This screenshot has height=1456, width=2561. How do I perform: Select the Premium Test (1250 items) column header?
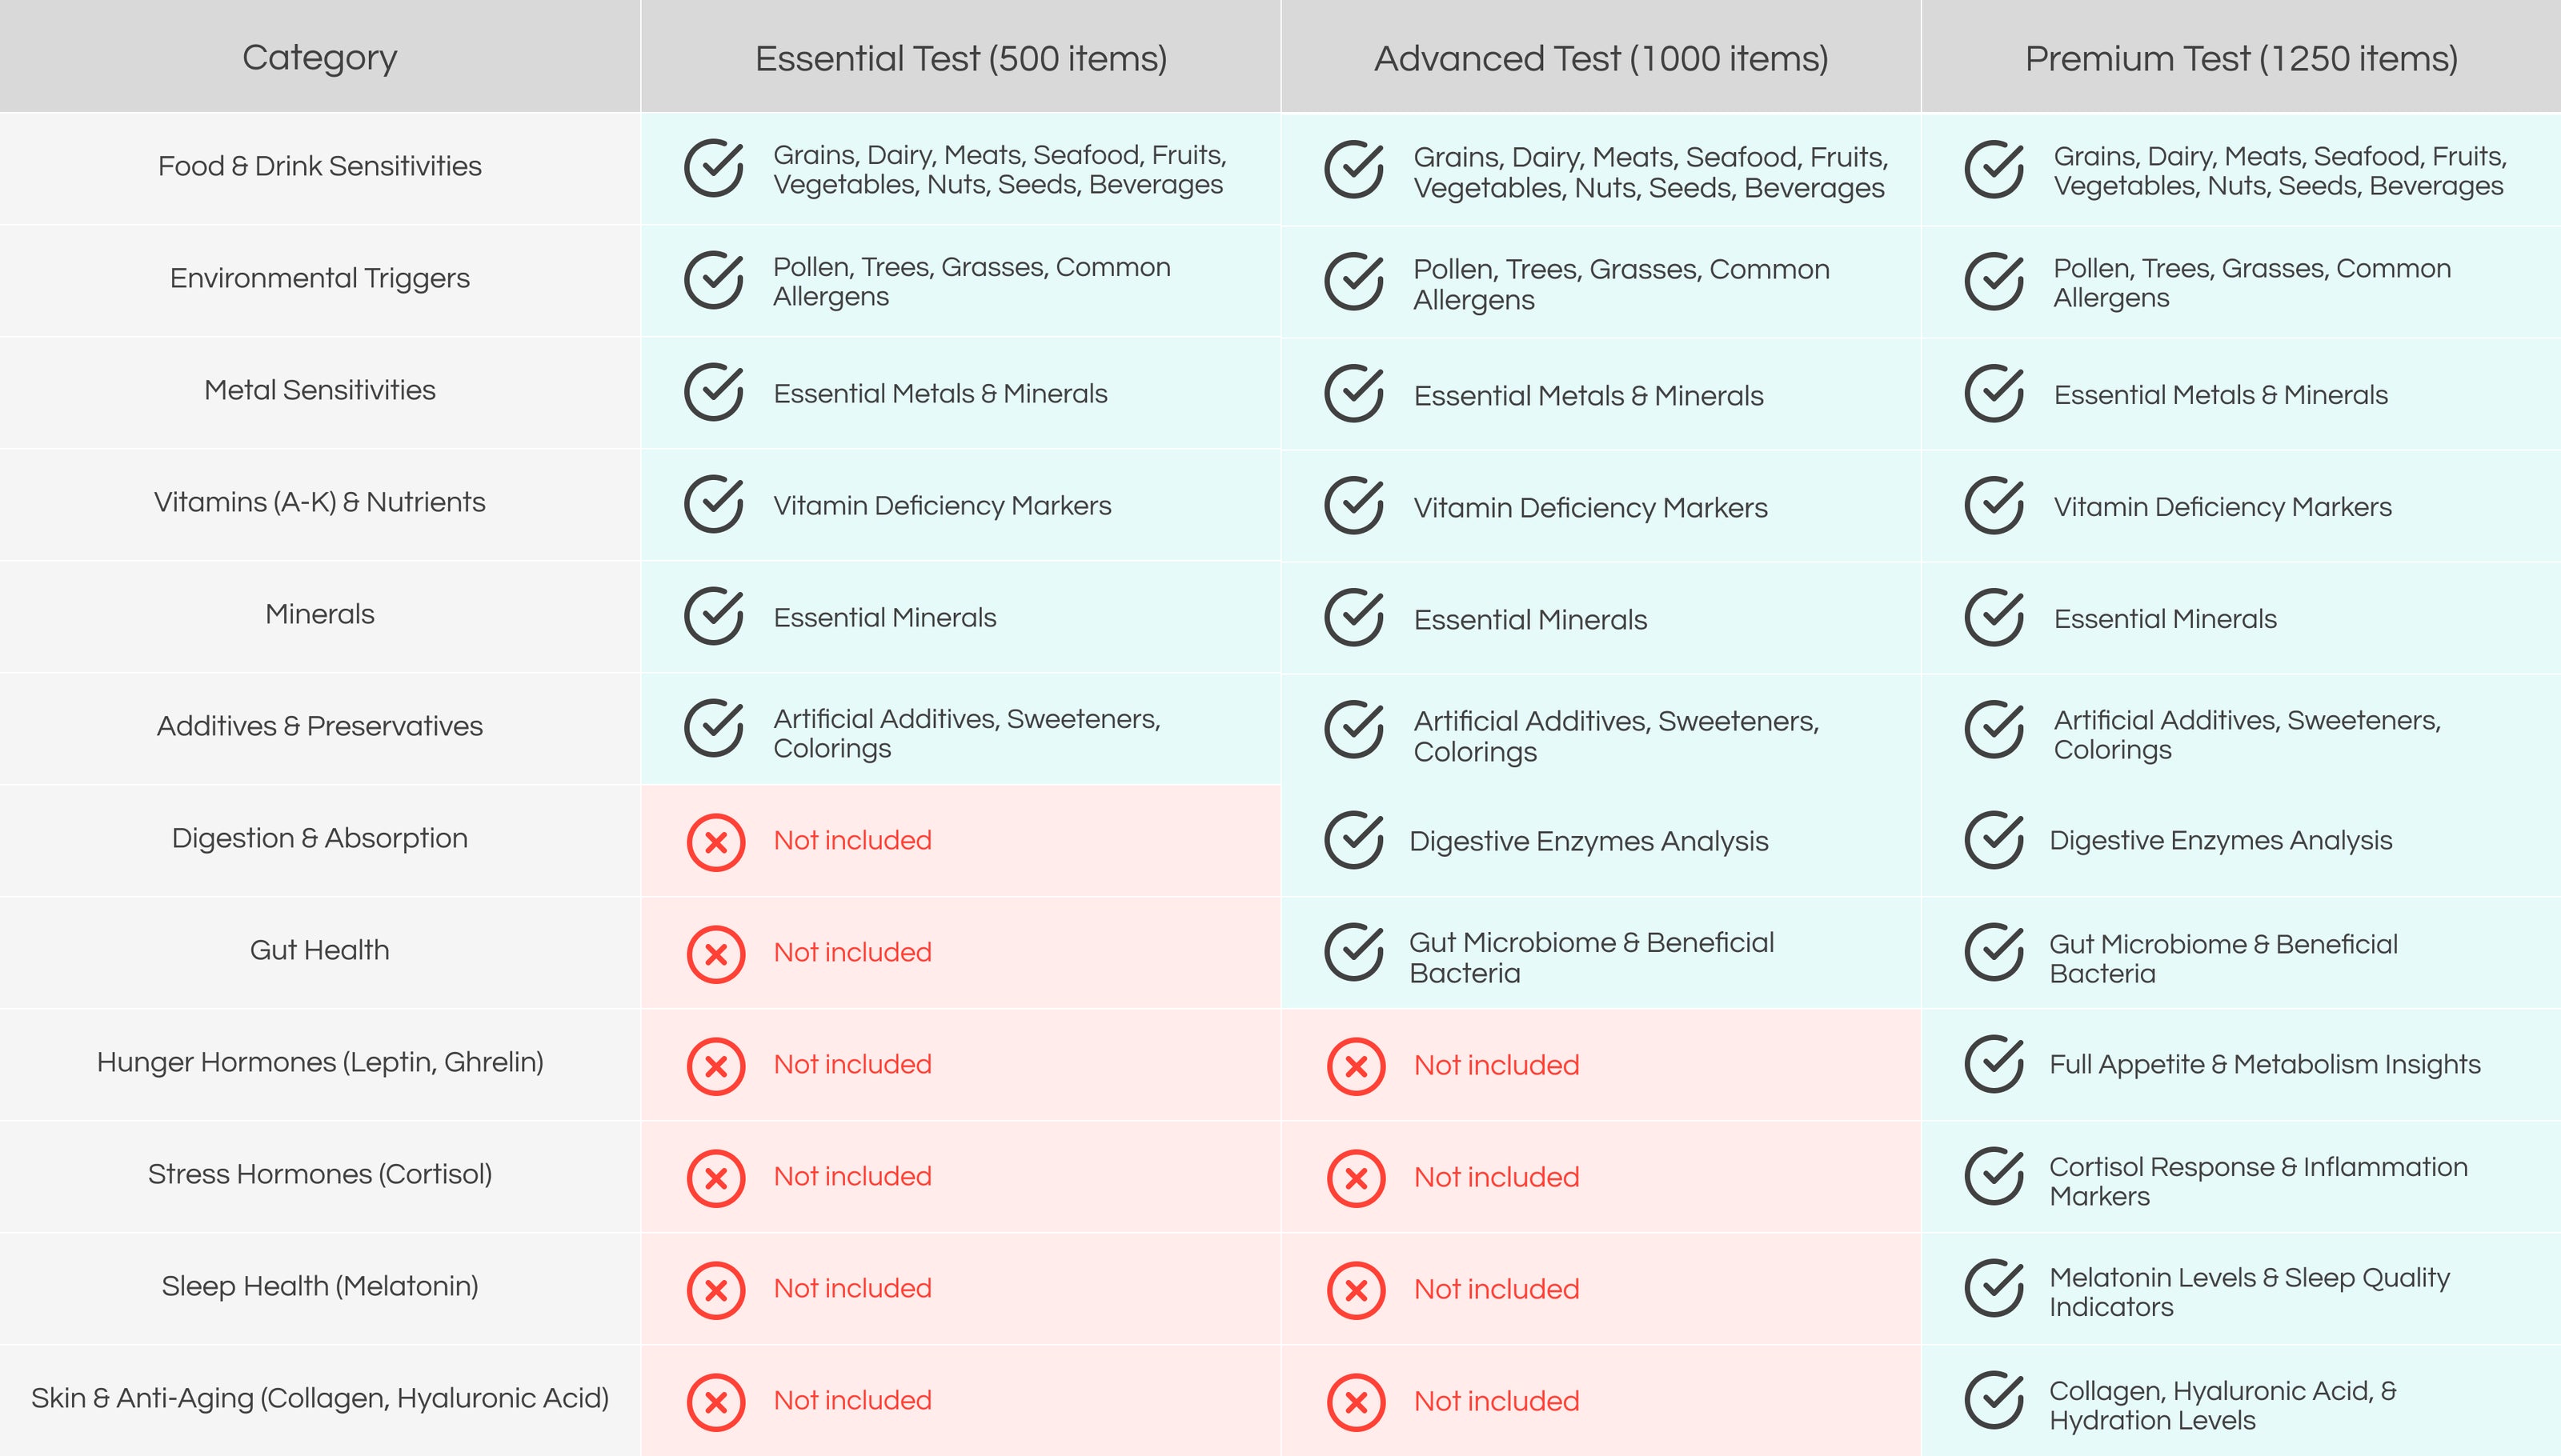tap(2241, 57)
